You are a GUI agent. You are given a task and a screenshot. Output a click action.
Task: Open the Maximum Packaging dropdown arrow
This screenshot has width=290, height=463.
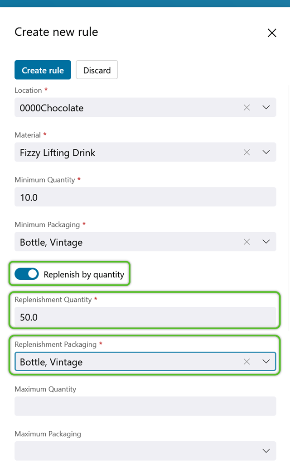coord(266,451)
